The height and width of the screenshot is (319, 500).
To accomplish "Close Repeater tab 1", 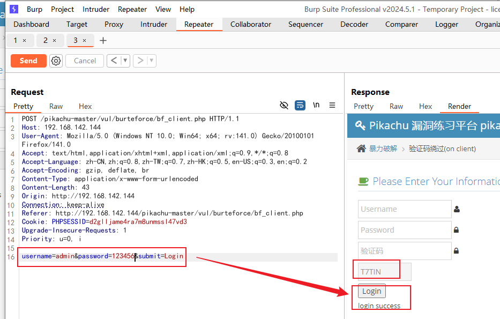I will [x=25, y=41].
